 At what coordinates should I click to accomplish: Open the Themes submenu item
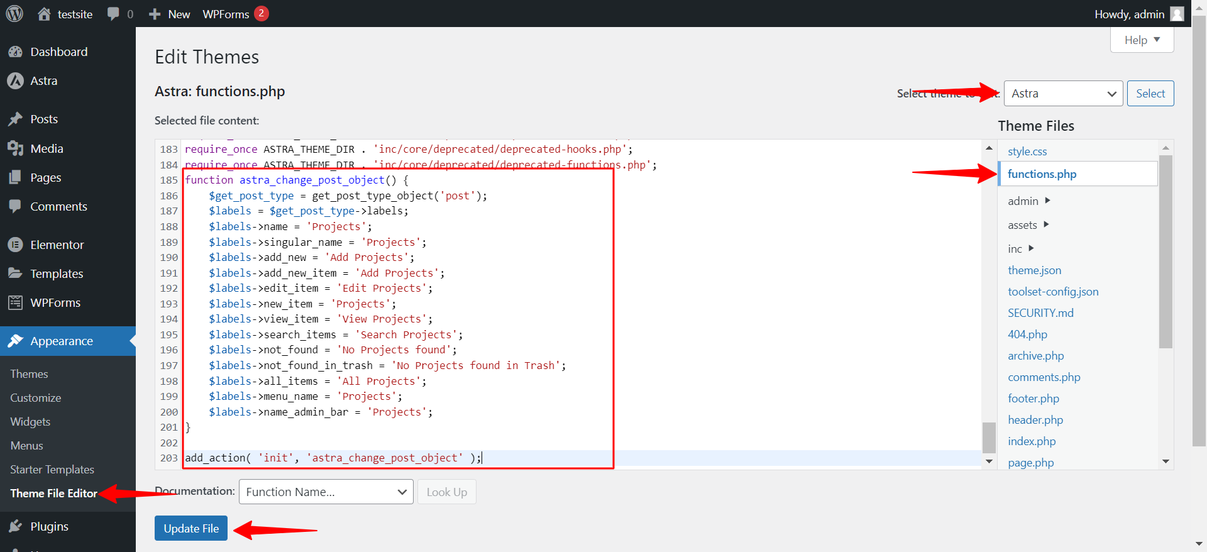coord(29,374)
